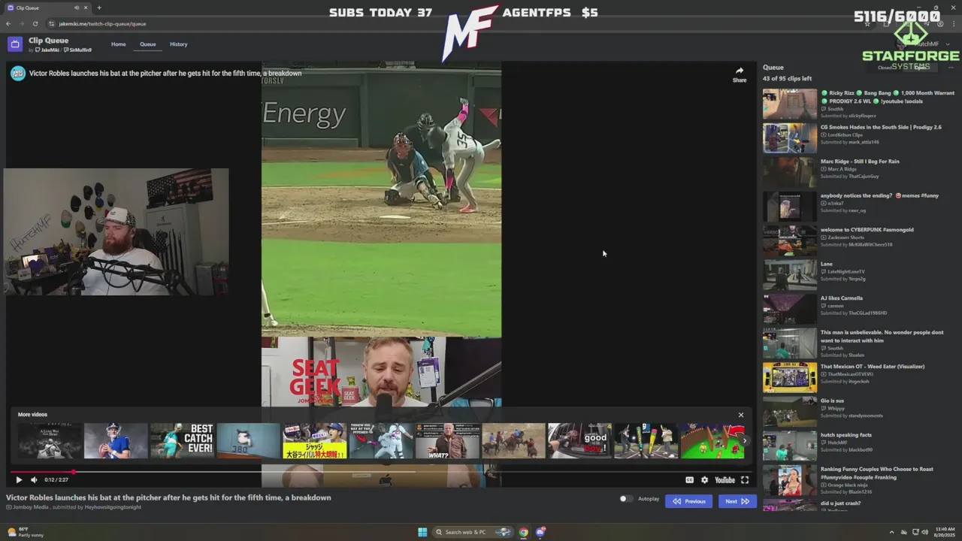962x541 pixels.
Task: Open the History tab
Action: click(x=178, y=44)
